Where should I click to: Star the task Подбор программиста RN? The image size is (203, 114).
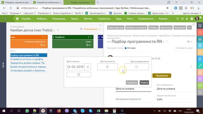coord(167,41)
